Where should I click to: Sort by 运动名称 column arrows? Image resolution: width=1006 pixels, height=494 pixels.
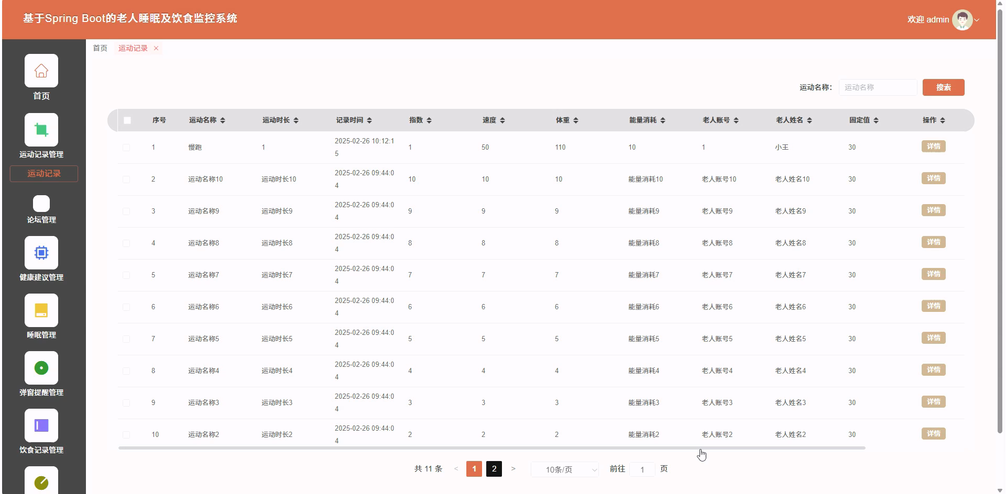[223, 120]
